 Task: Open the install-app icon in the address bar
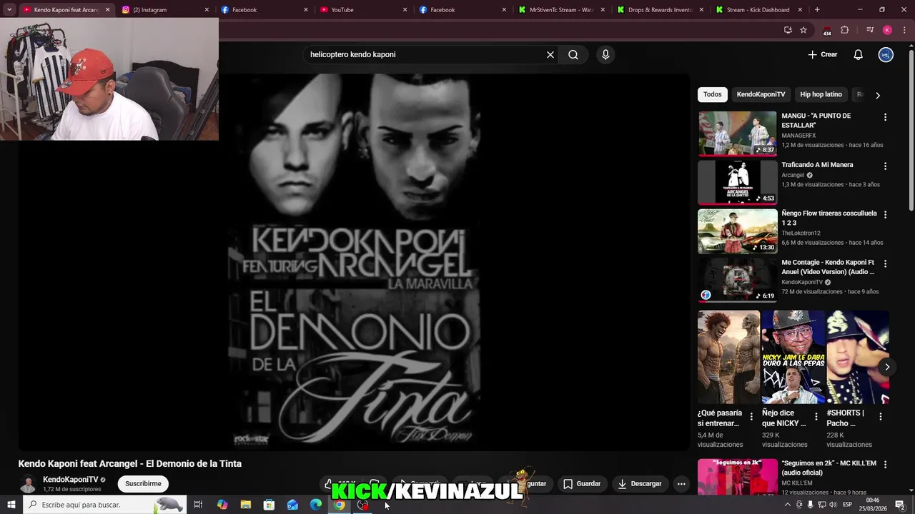coord(788,30)
